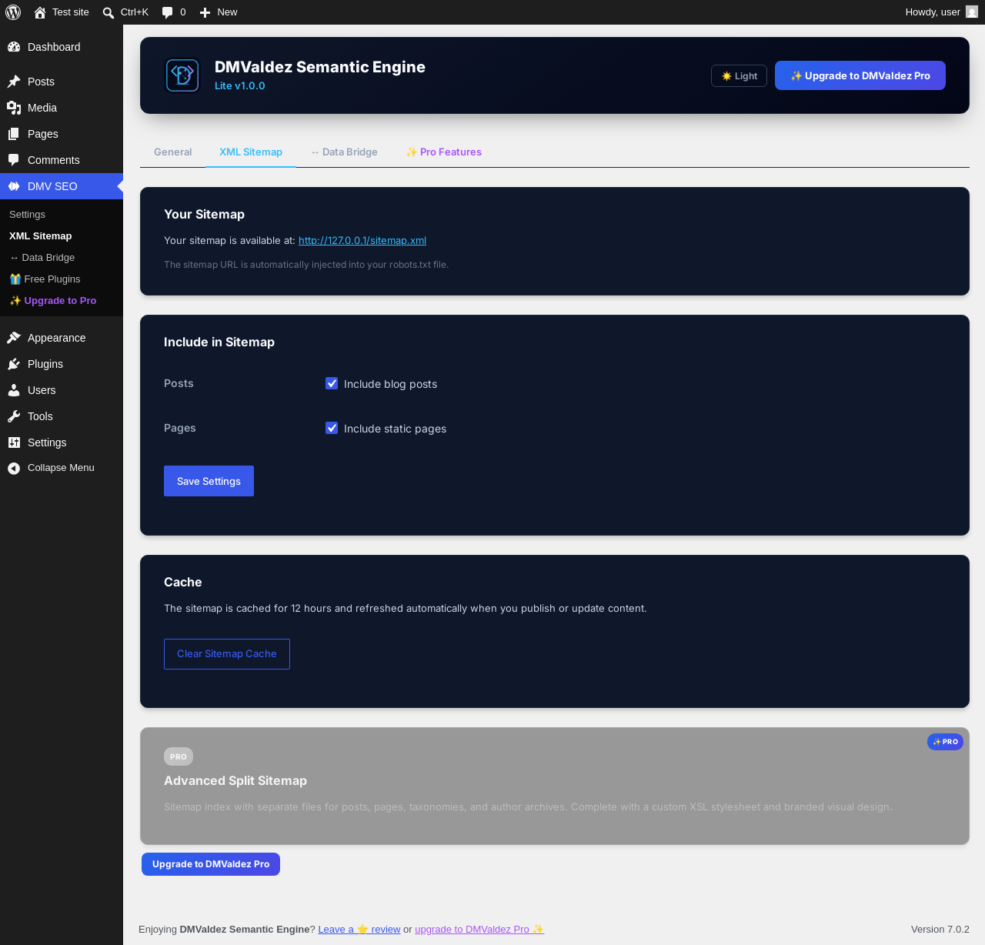985x945 pixels.
Task: Click the Appearance paintbrush icon
Action: (14, 338)
